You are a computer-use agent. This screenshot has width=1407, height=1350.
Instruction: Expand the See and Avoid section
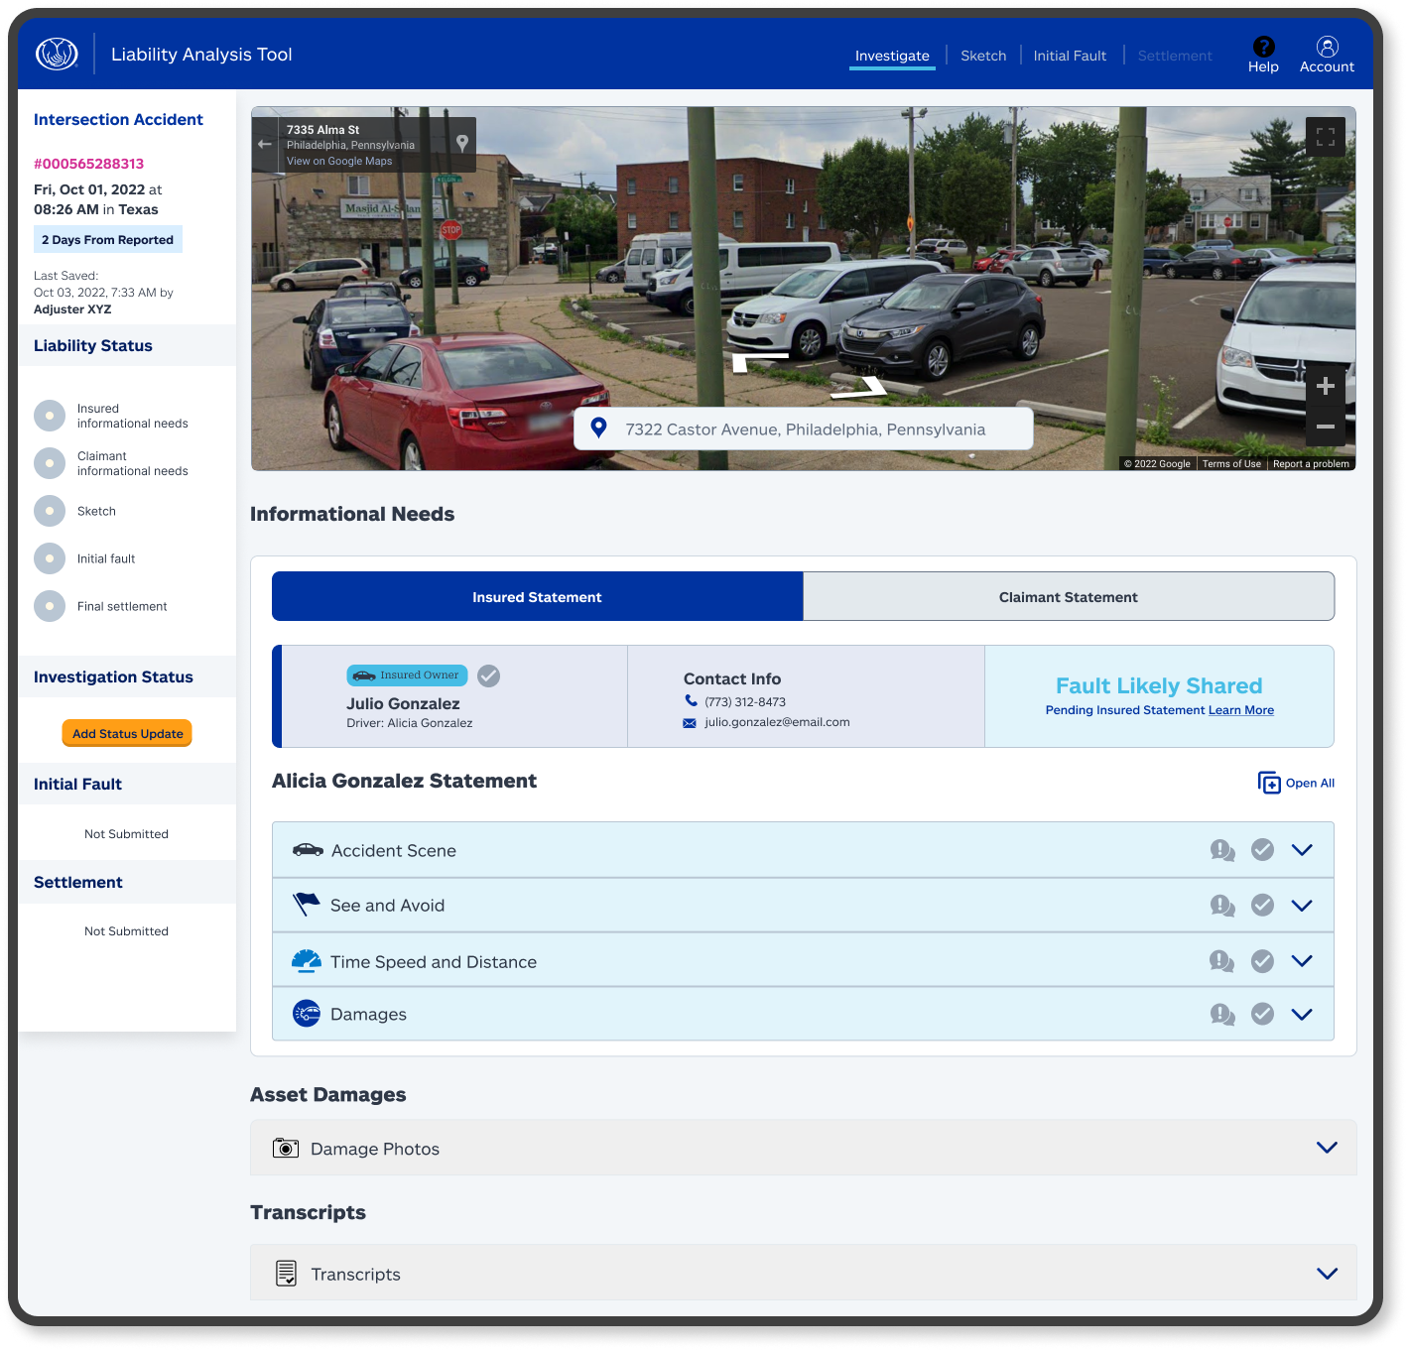point(1302,906)
